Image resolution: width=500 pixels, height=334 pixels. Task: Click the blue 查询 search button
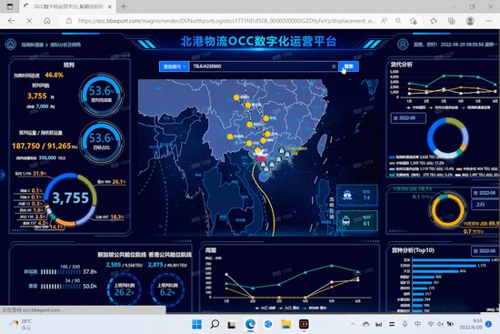pos(348,66)
